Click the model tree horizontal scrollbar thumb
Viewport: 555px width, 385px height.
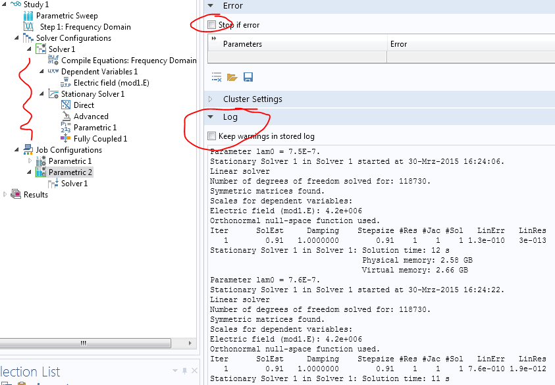pyautogui.click(x=83, y=343)
